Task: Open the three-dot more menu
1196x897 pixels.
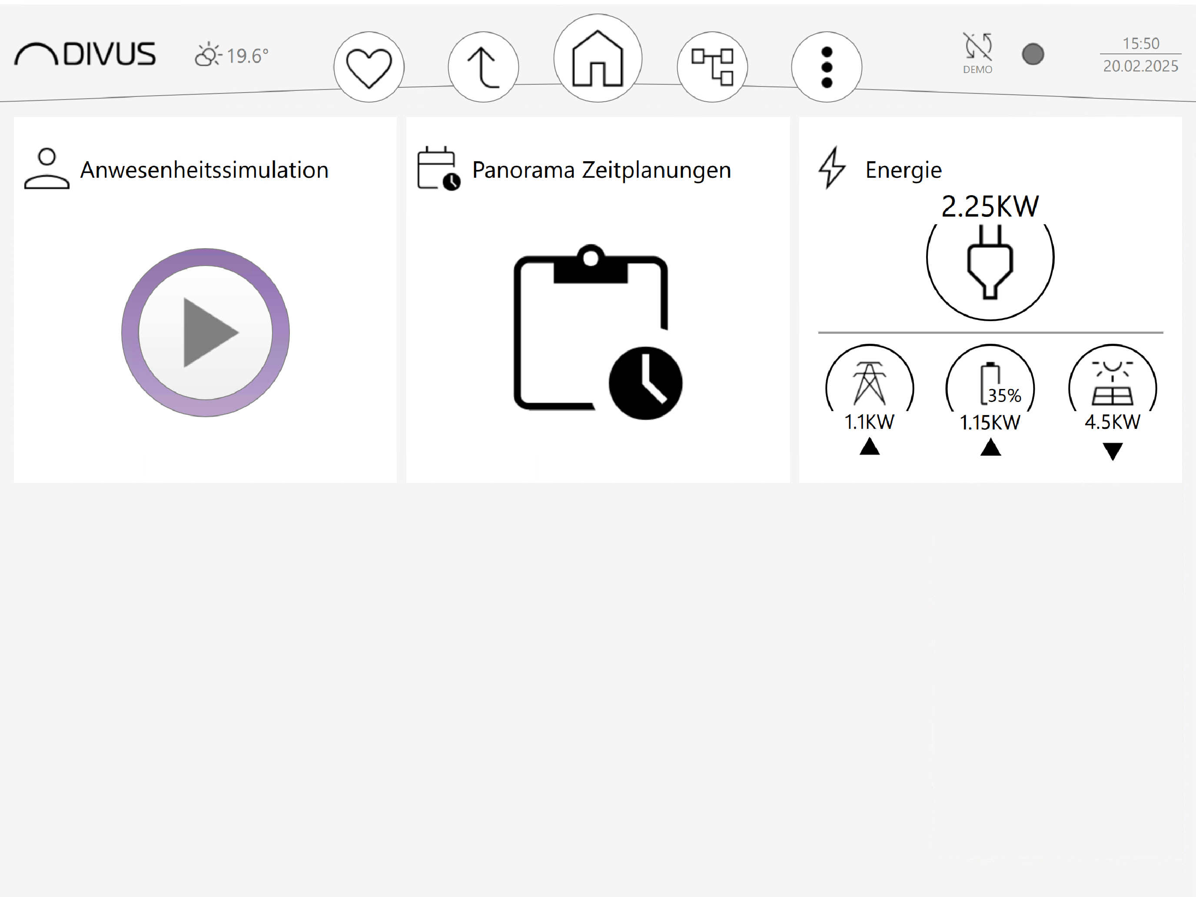Action: pyautogui.click(x=826, y=67)
